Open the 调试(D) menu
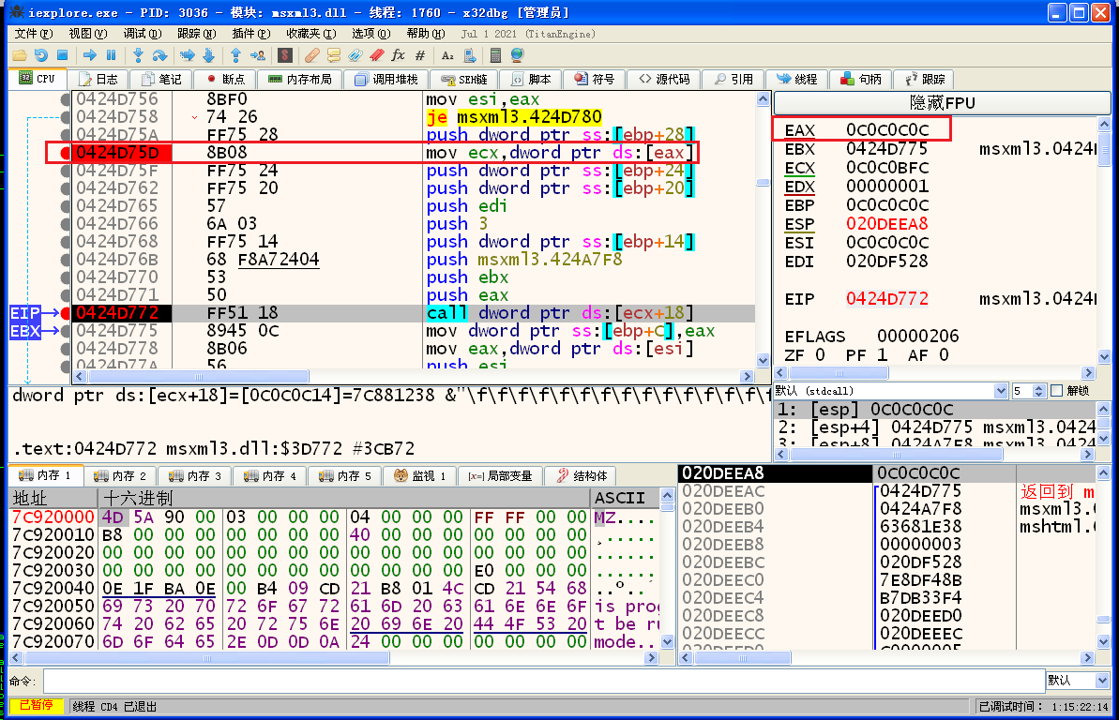The image size is (1119, 720). 141,33
